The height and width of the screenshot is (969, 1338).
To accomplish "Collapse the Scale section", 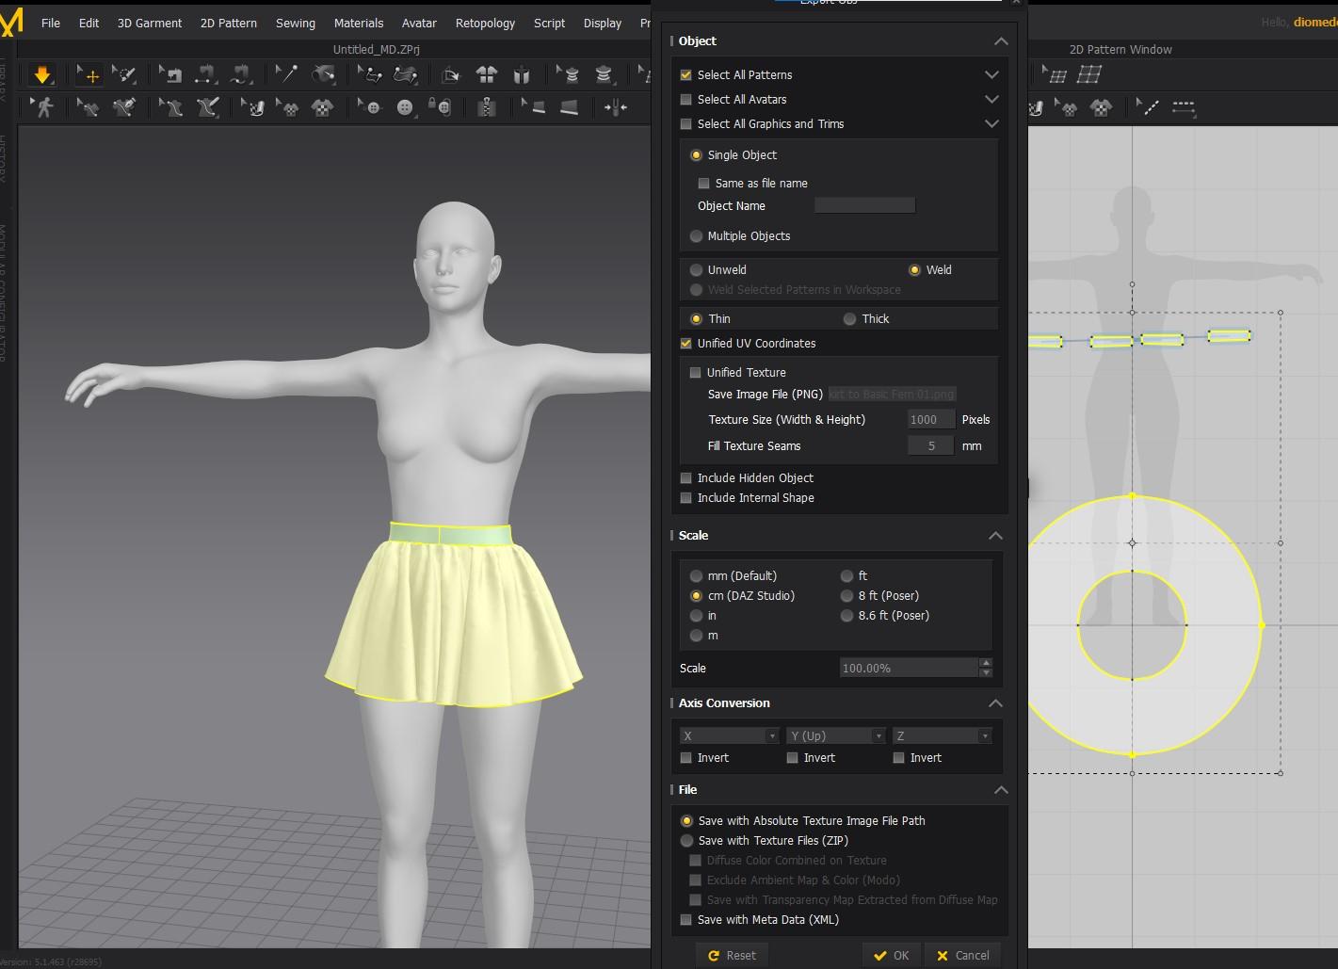I will pos(995,536).
